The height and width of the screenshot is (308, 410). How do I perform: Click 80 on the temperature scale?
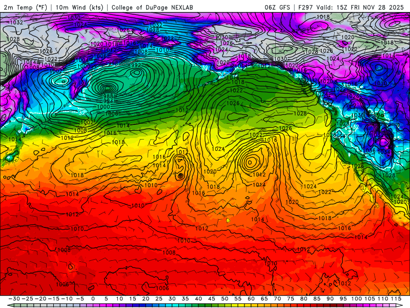[x=303, y=299]
